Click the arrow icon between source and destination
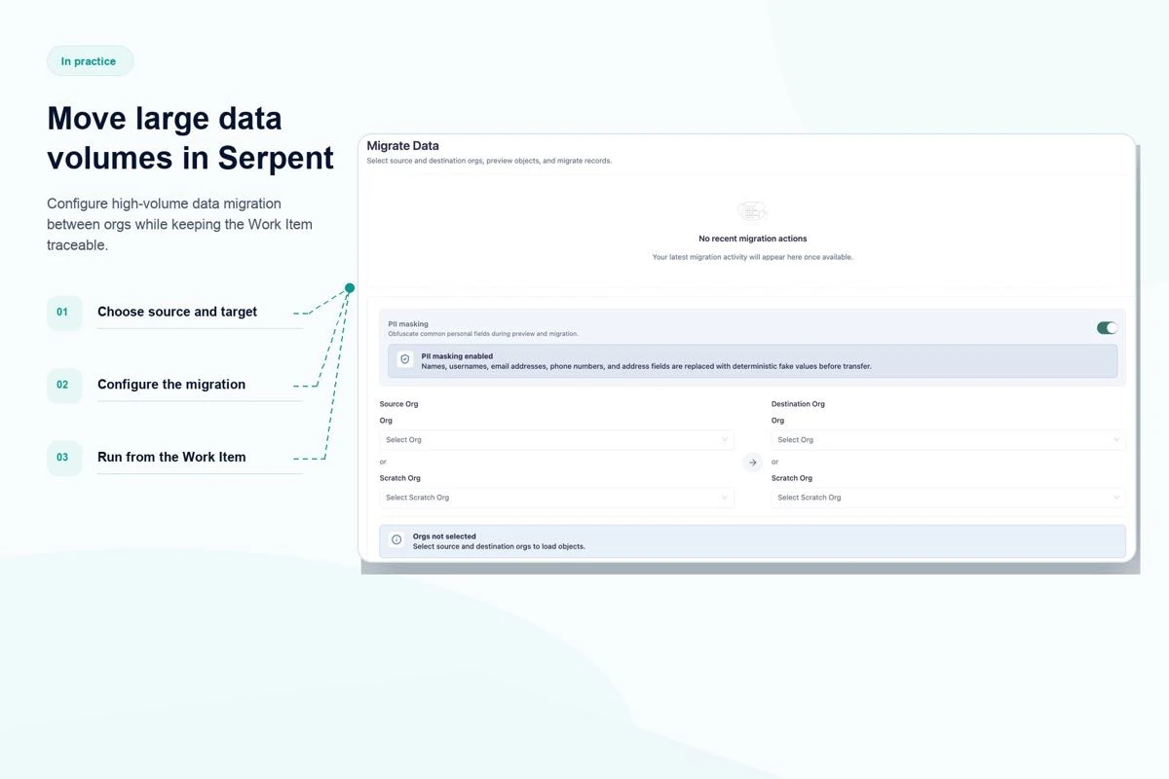Screen dimensions: 1169x779 752,463
